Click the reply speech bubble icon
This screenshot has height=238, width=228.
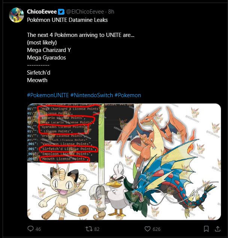point(30,229)
